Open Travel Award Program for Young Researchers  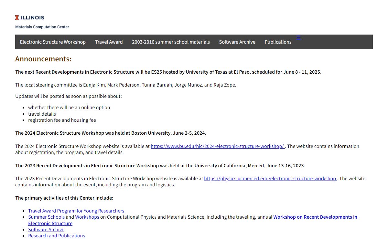[x=76, y=211]
